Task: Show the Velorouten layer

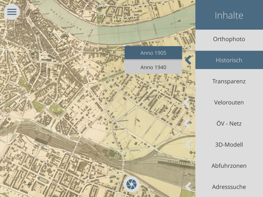Action: 229,102
